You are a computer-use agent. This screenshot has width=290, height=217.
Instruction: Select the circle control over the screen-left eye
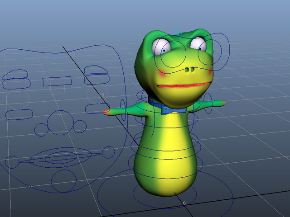[x=173, y=54]
